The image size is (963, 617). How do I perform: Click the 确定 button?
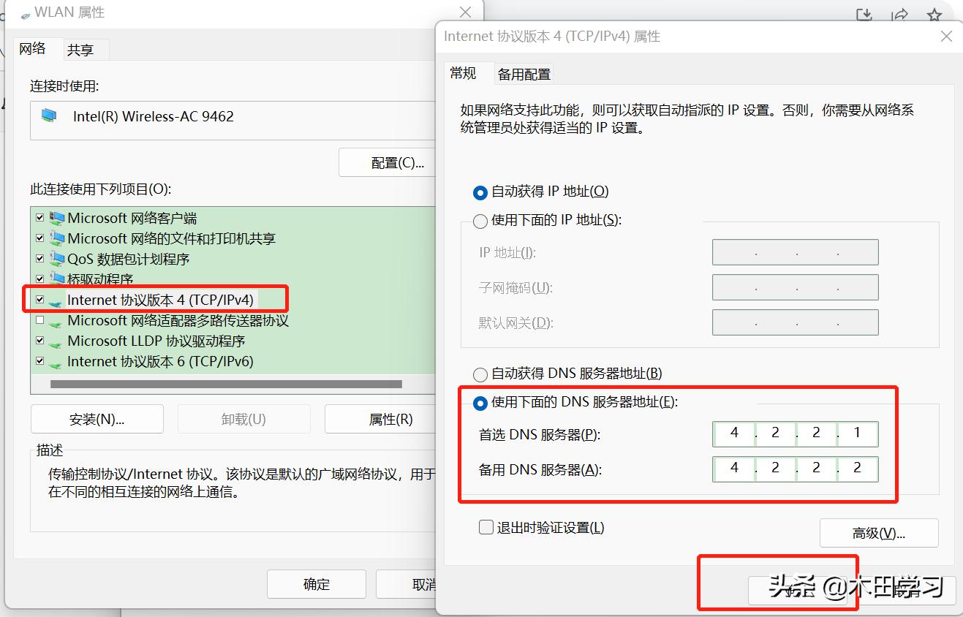click(x=316, y=583)
